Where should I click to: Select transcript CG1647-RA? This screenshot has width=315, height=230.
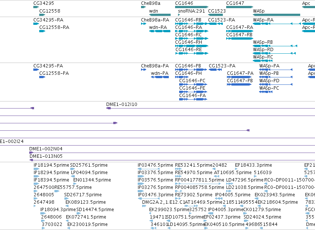pyautogui.click(x=239, y=31)
